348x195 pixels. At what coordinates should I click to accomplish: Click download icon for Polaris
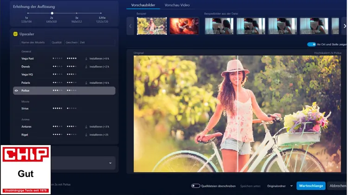pyautogui.click(x=86, y=83)
